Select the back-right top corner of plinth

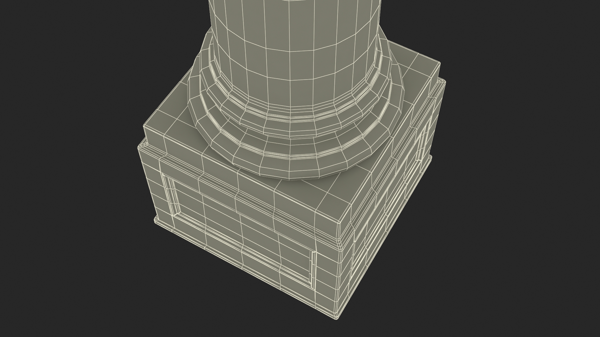click(440, 63)
